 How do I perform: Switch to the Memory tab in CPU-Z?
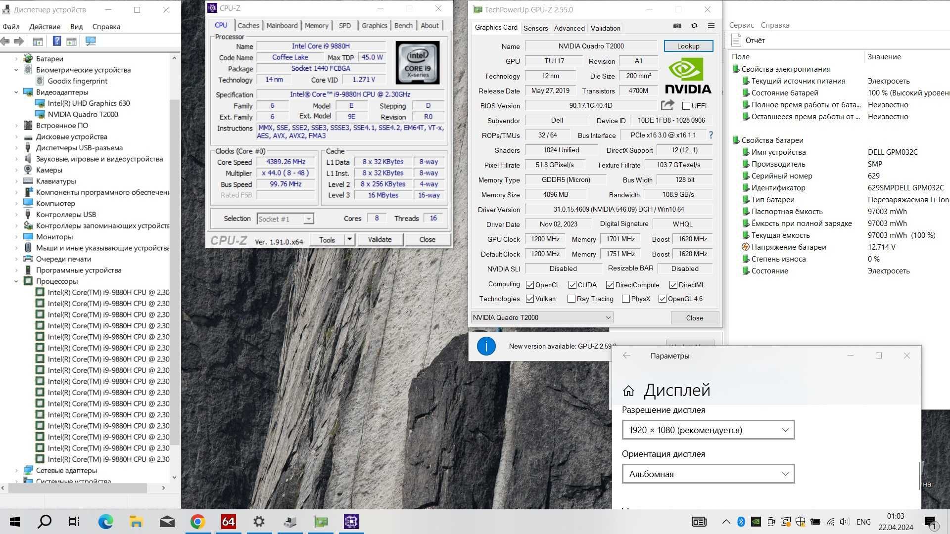(x=316, y=26)
